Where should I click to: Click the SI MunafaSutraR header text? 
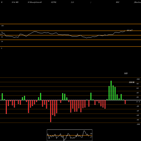click(35, 2)
